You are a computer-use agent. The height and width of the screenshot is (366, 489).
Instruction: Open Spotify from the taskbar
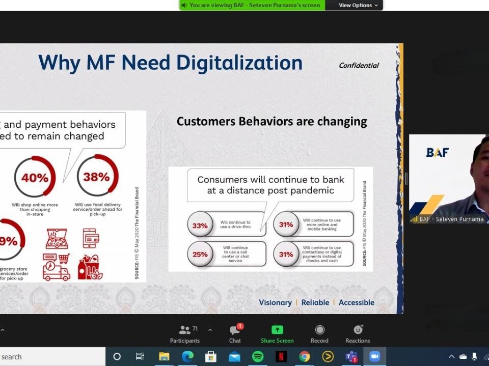tap(258, 356)
